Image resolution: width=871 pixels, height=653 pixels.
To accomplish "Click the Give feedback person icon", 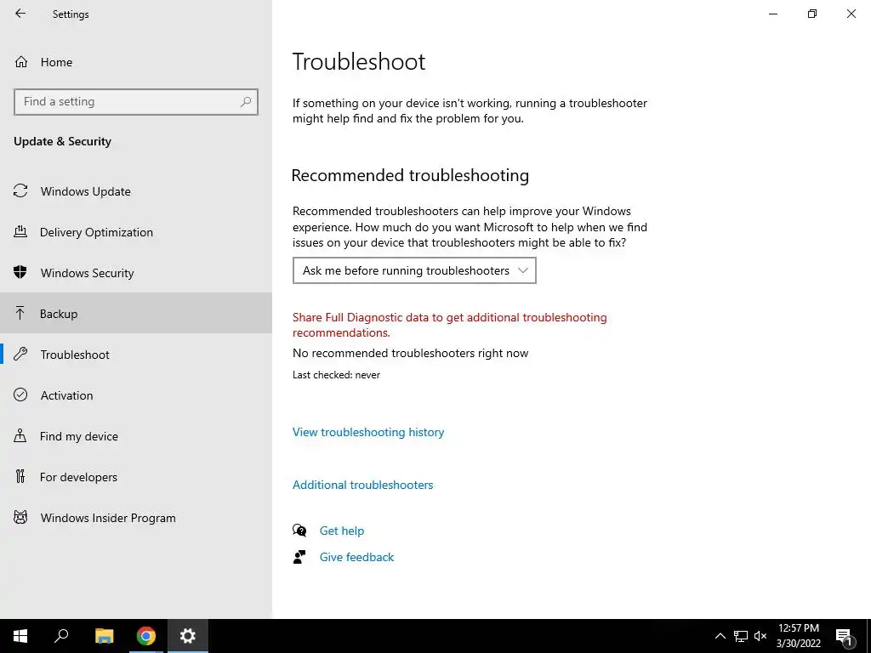I will pos(299,557).
